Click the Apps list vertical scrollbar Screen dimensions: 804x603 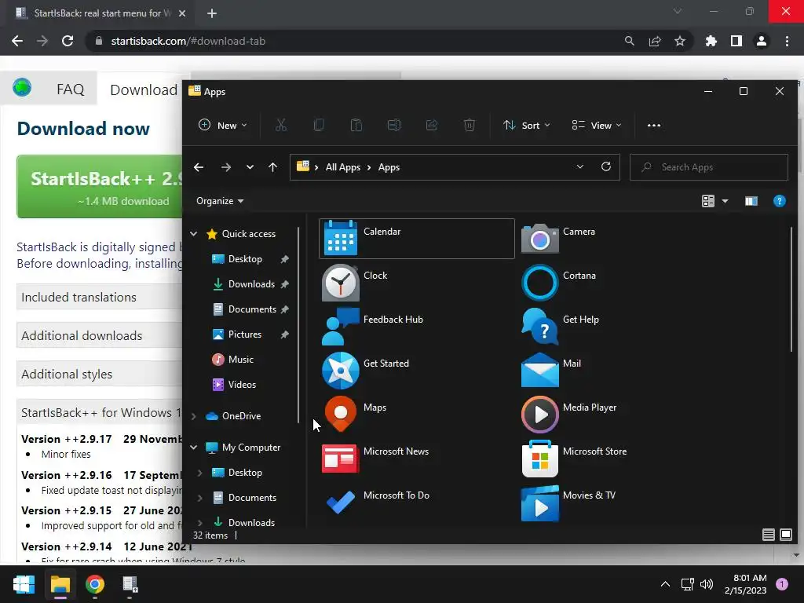click(792, 290)
